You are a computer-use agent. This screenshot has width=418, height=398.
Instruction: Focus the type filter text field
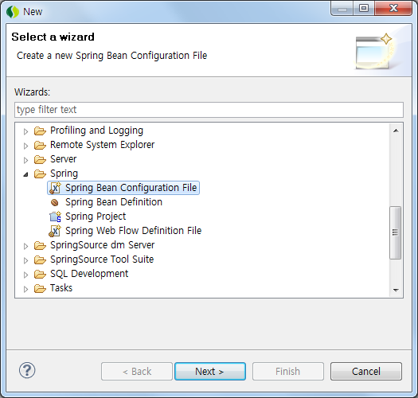coord(209,110)
